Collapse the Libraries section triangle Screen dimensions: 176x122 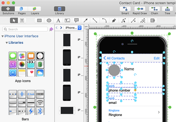pos(7,43)
